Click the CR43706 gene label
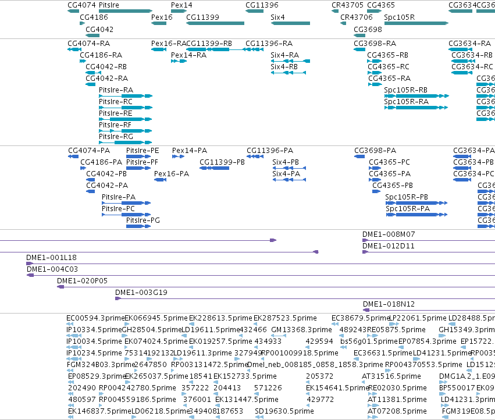 pyautogui.click(x=357, y=17)
